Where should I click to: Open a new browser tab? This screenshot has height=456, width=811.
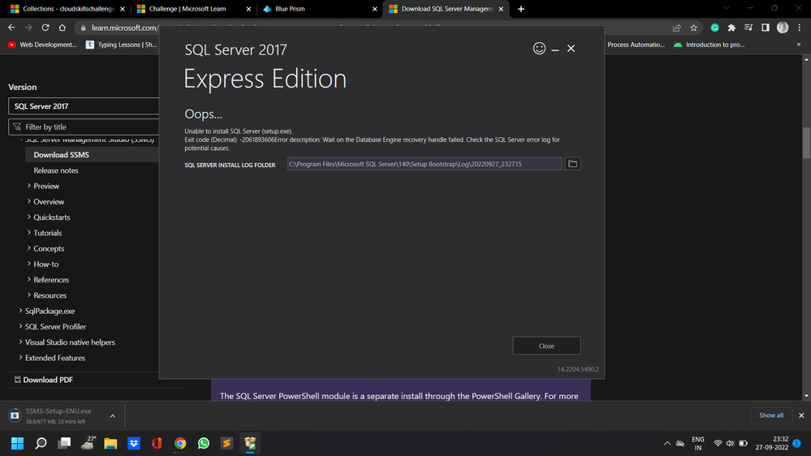tap(521, 9)
